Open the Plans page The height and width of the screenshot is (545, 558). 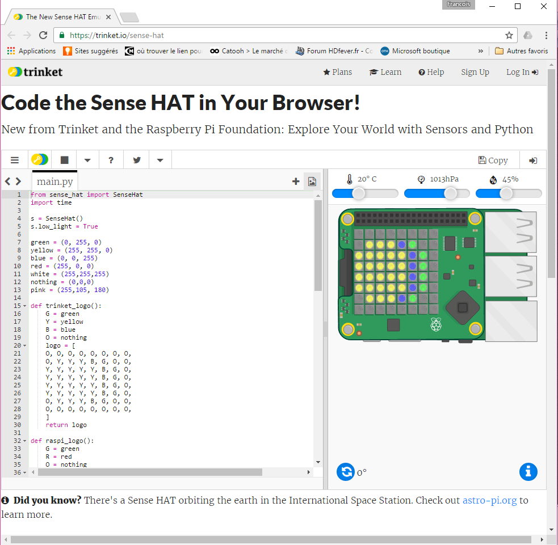point(337,72)
